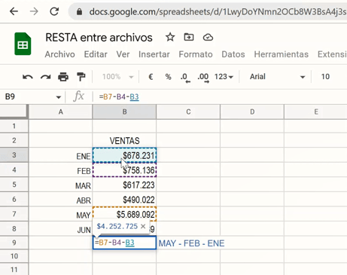
Task: Select row 1 header
Action: [14, 126]
